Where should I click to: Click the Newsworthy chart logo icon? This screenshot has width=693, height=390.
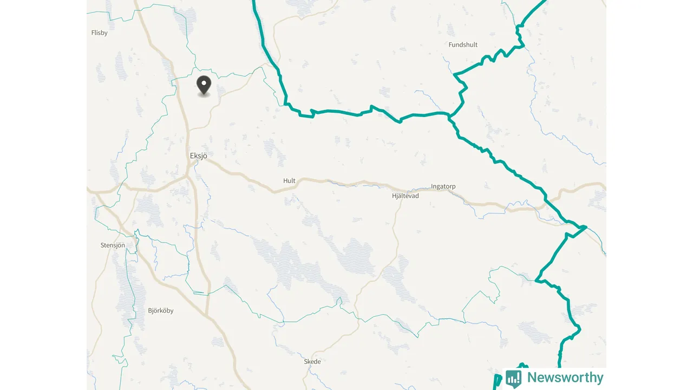[x=513, y=378]
